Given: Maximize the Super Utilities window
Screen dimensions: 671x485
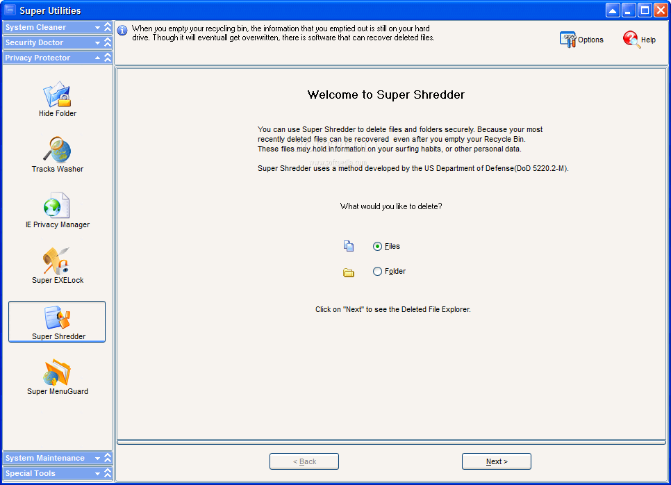Looking at the screenshot, I should (645, 10).
